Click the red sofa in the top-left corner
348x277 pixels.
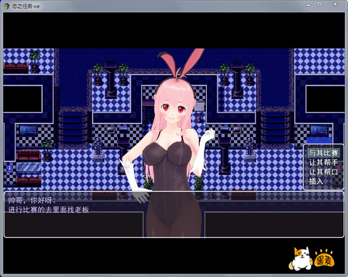pyautogui.click(x=16, y=67)
